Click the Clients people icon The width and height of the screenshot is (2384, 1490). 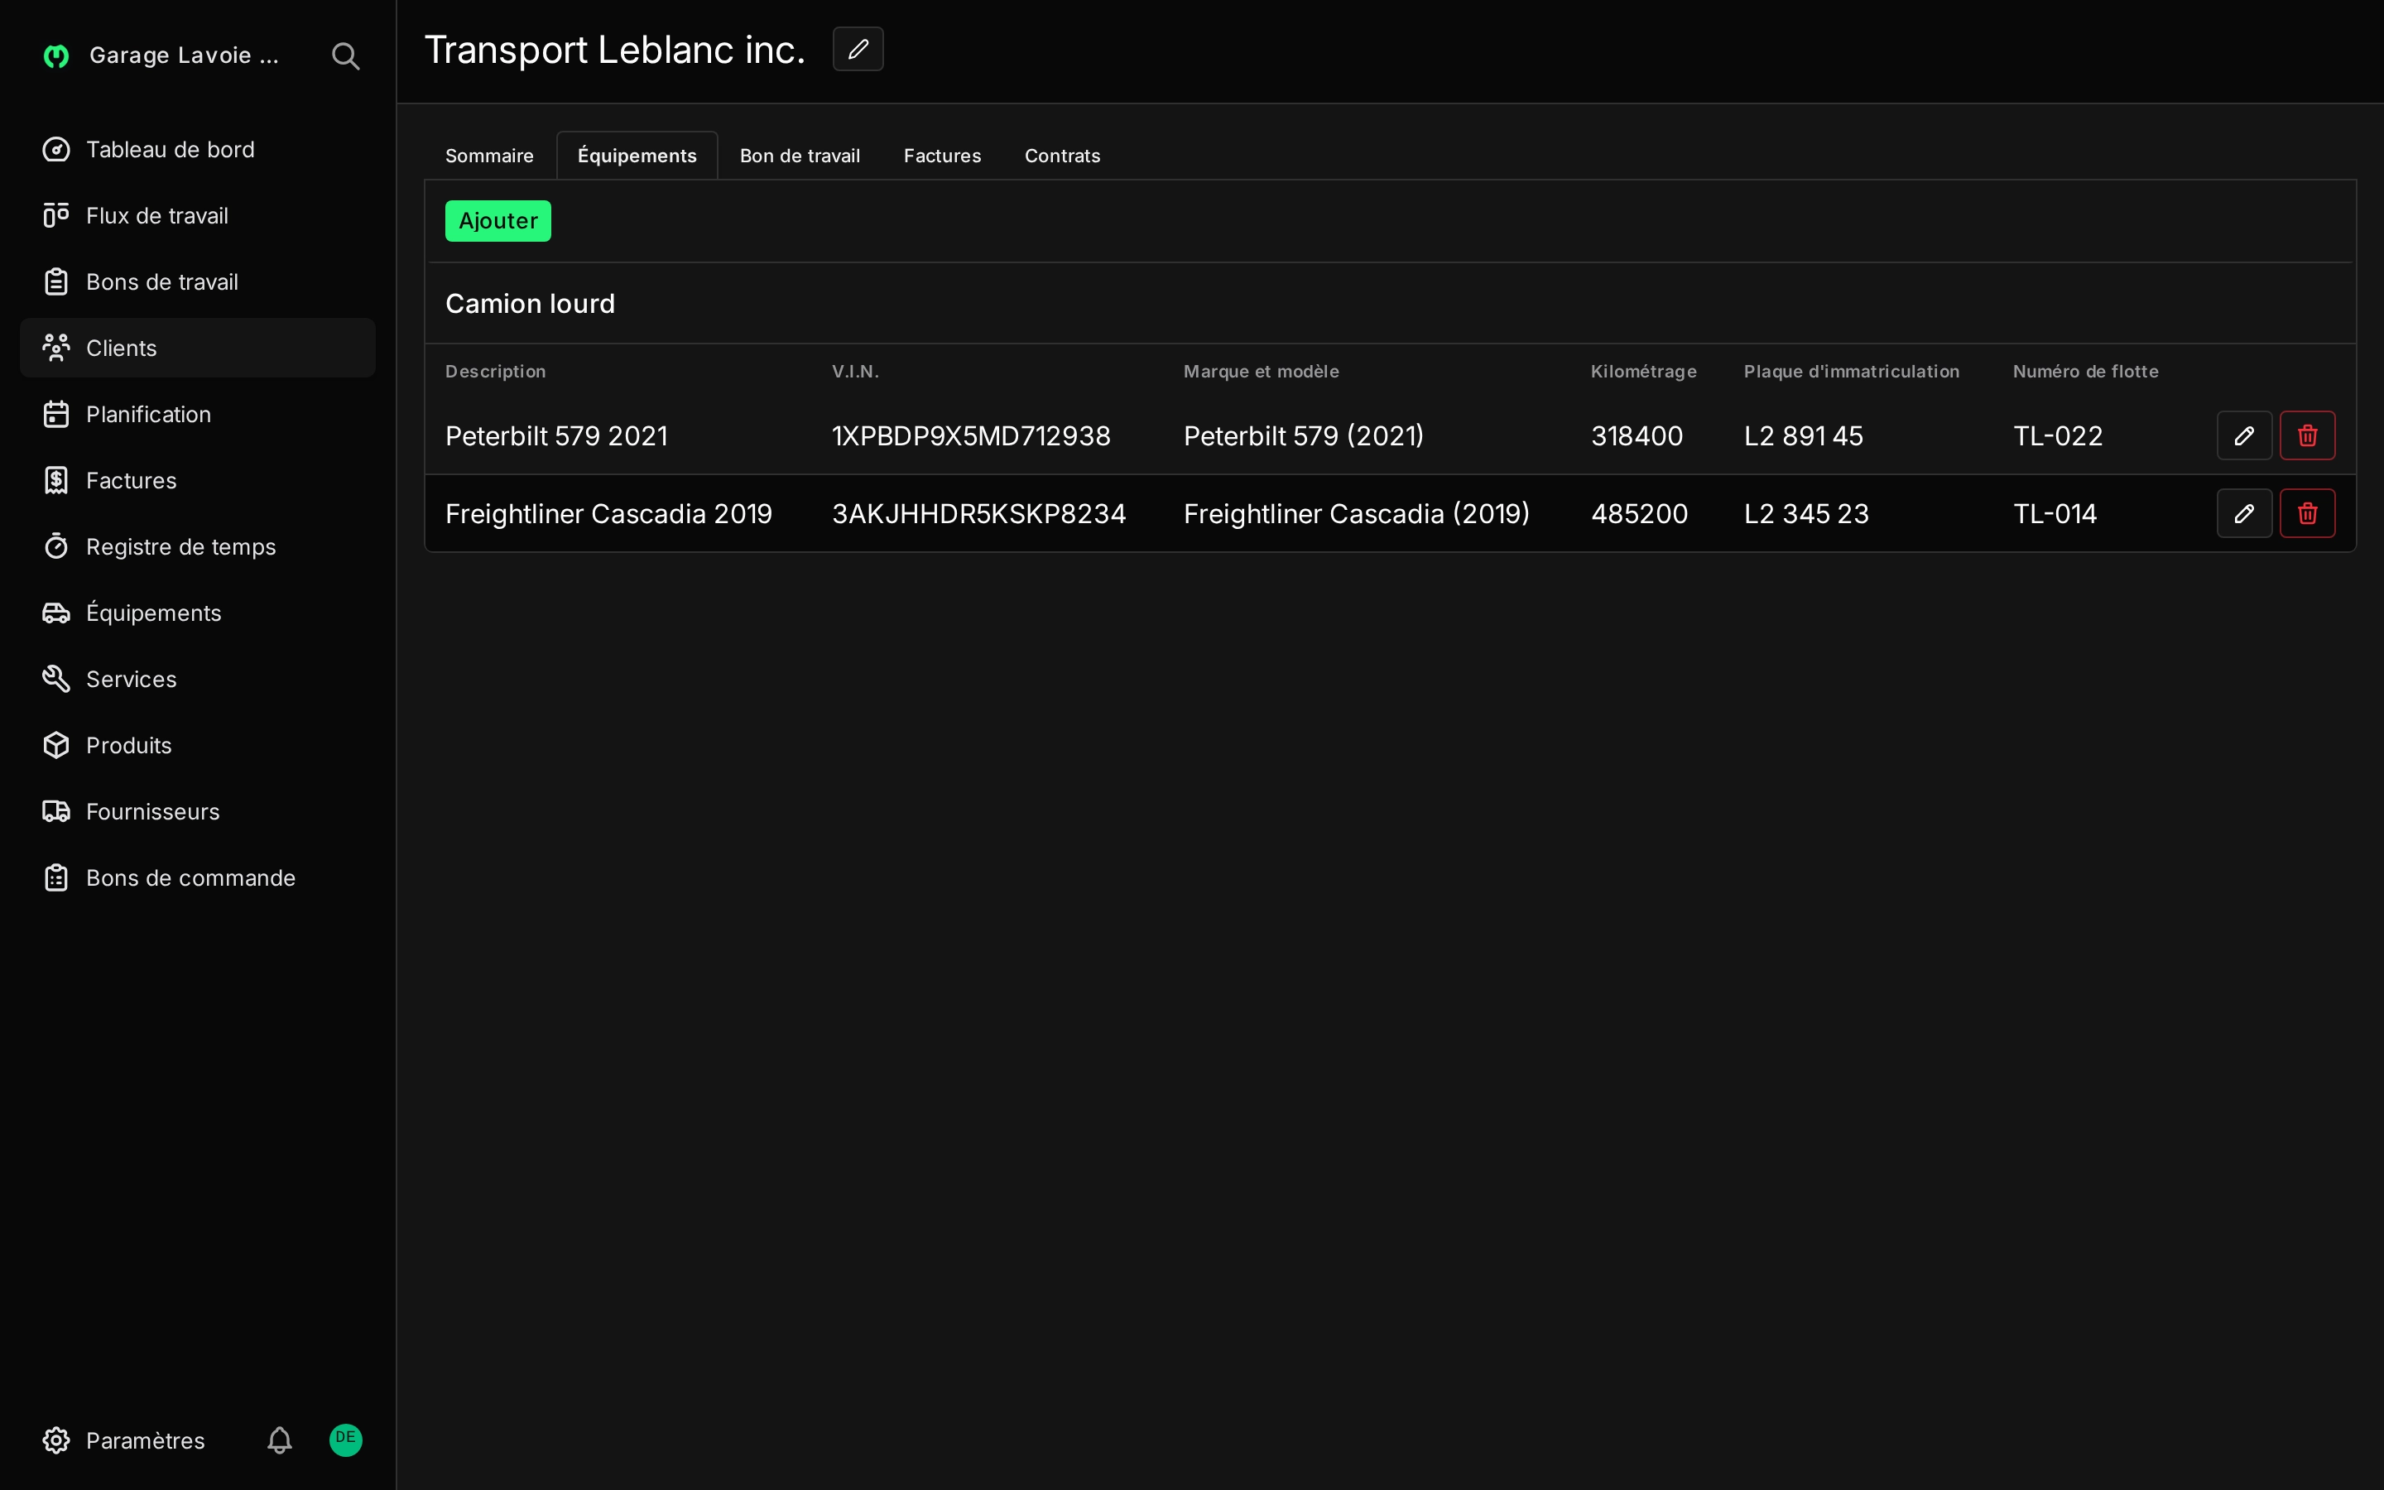56,348
